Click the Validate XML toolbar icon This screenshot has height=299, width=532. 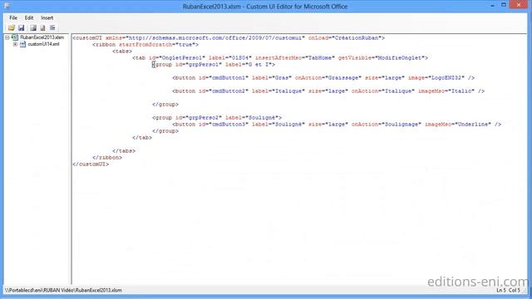pyautogui.click(x=42, y=27)
